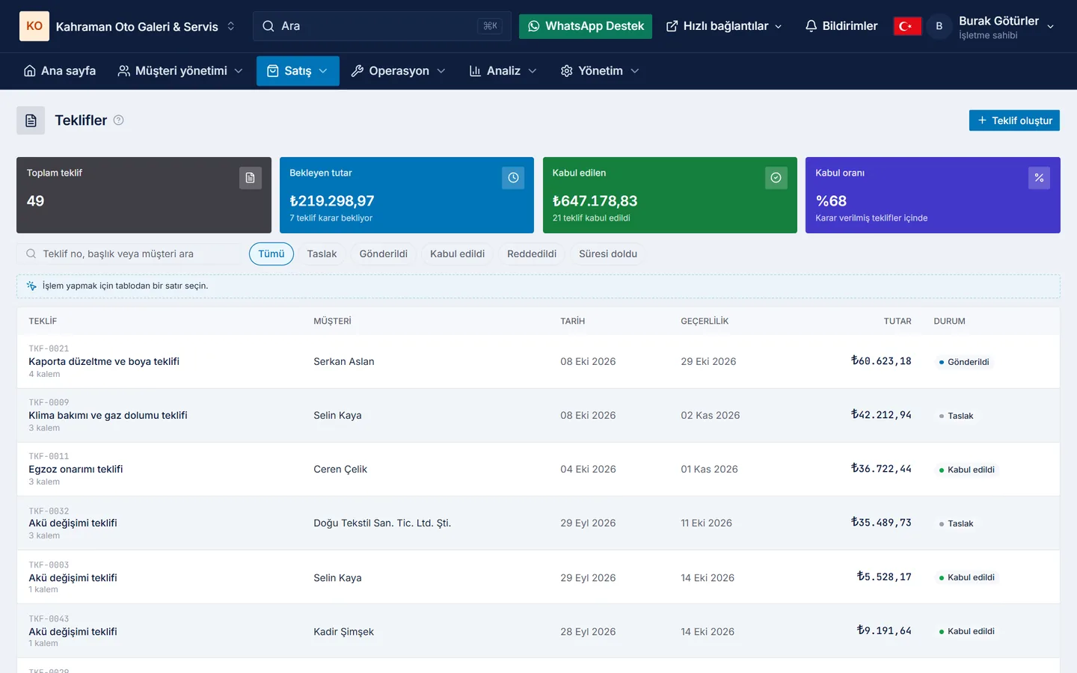This screenshot has width=1077, height=673.
Task: Click the WhatsApp logo icon
Action: click(533, 26)
